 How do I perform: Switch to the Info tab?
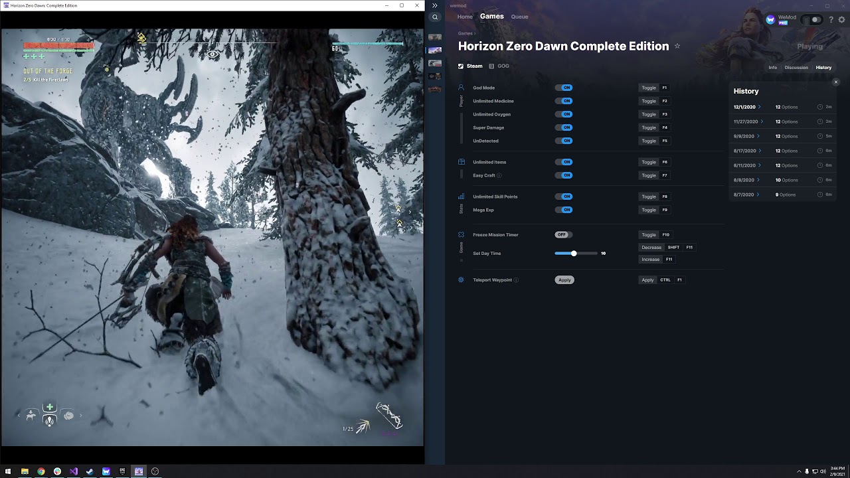tap(772, 68)
